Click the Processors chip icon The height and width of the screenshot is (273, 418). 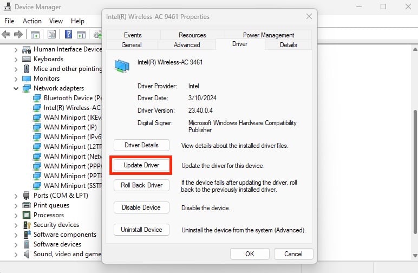coord(27,215)
